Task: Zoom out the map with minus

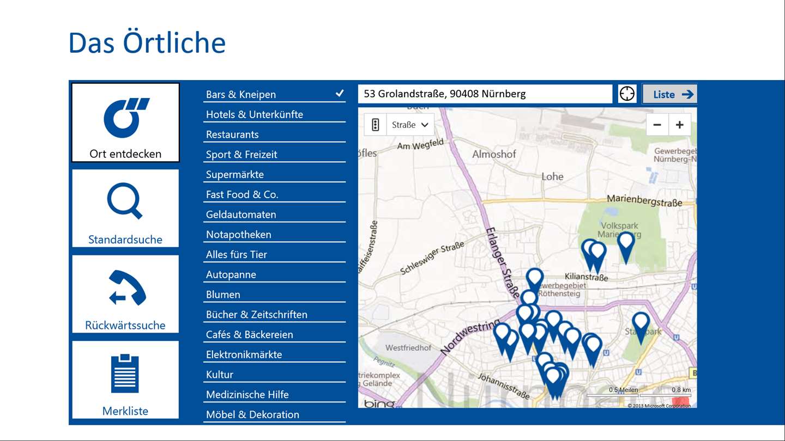Action: (x=657, y=125)
